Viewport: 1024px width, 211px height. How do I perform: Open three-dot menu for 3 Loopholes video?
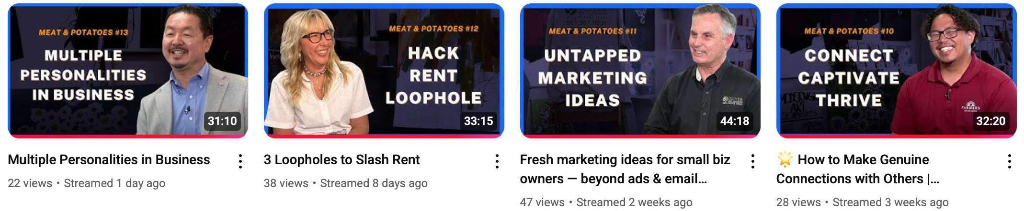click(497, 161)
